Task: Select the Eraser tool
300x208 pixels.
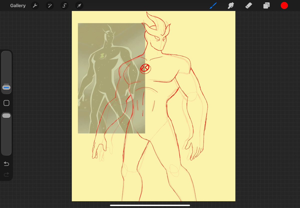Action: (249, 5)
